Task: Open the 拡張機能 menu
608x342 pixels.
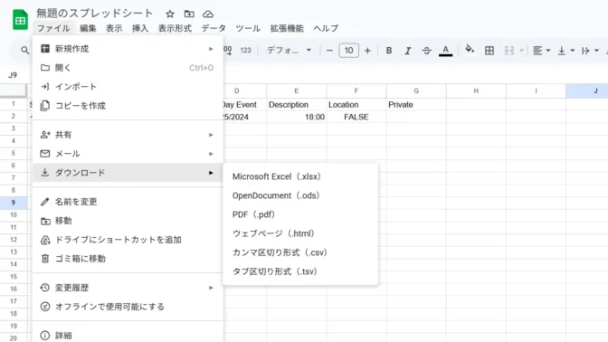Action: 287,28
